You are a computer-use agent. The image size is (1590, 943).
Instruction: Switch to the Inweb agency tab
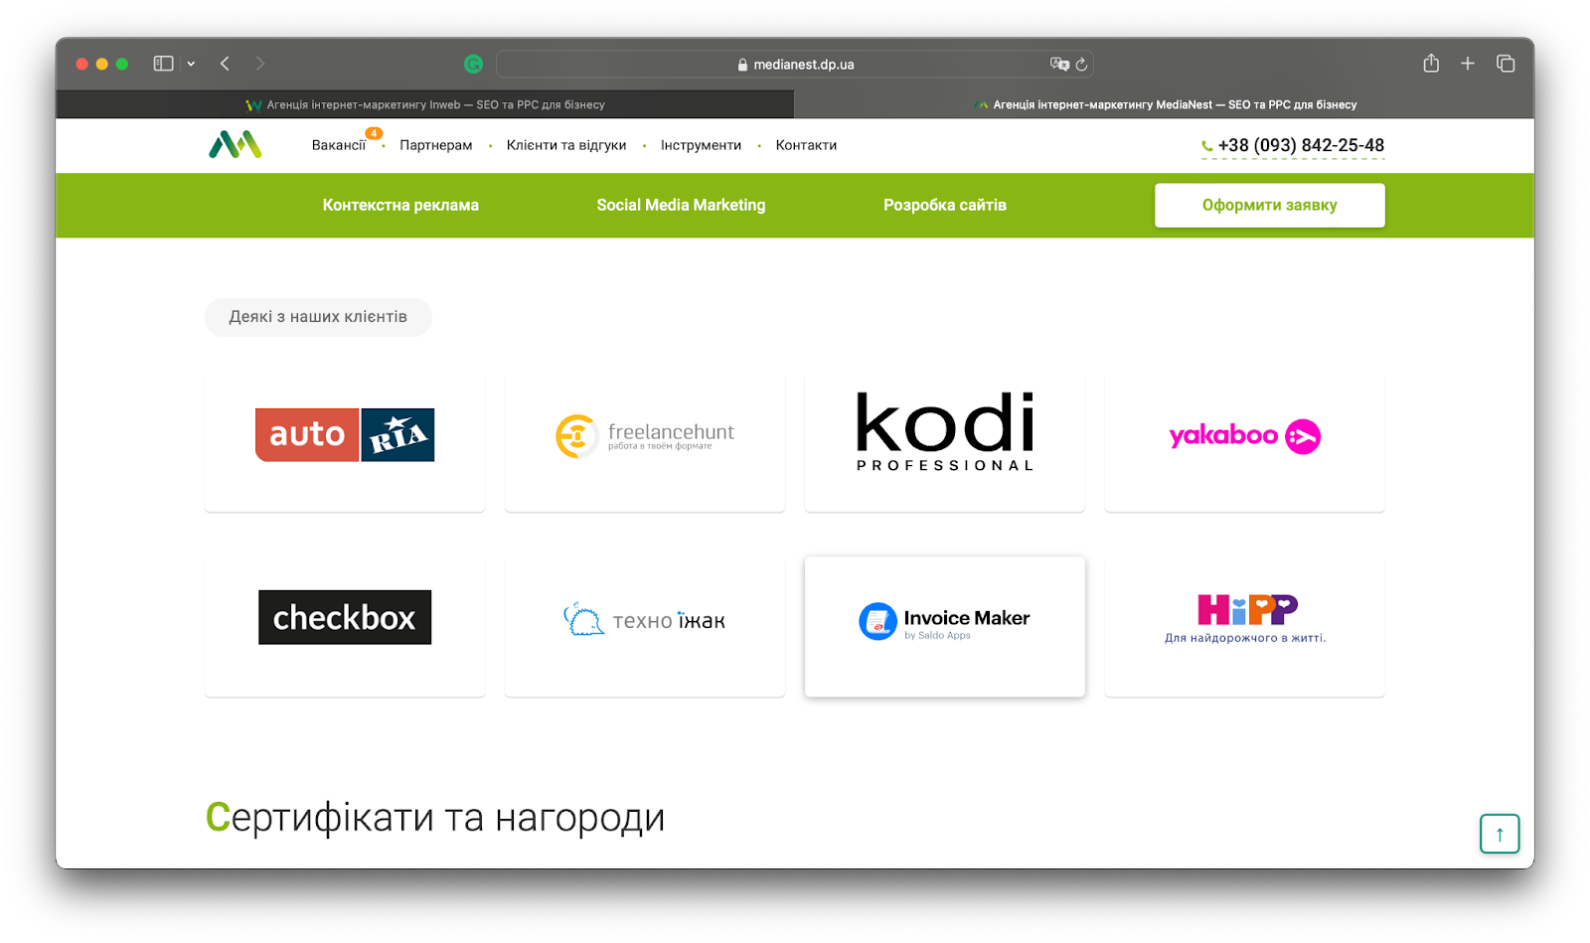click(425, 104)
